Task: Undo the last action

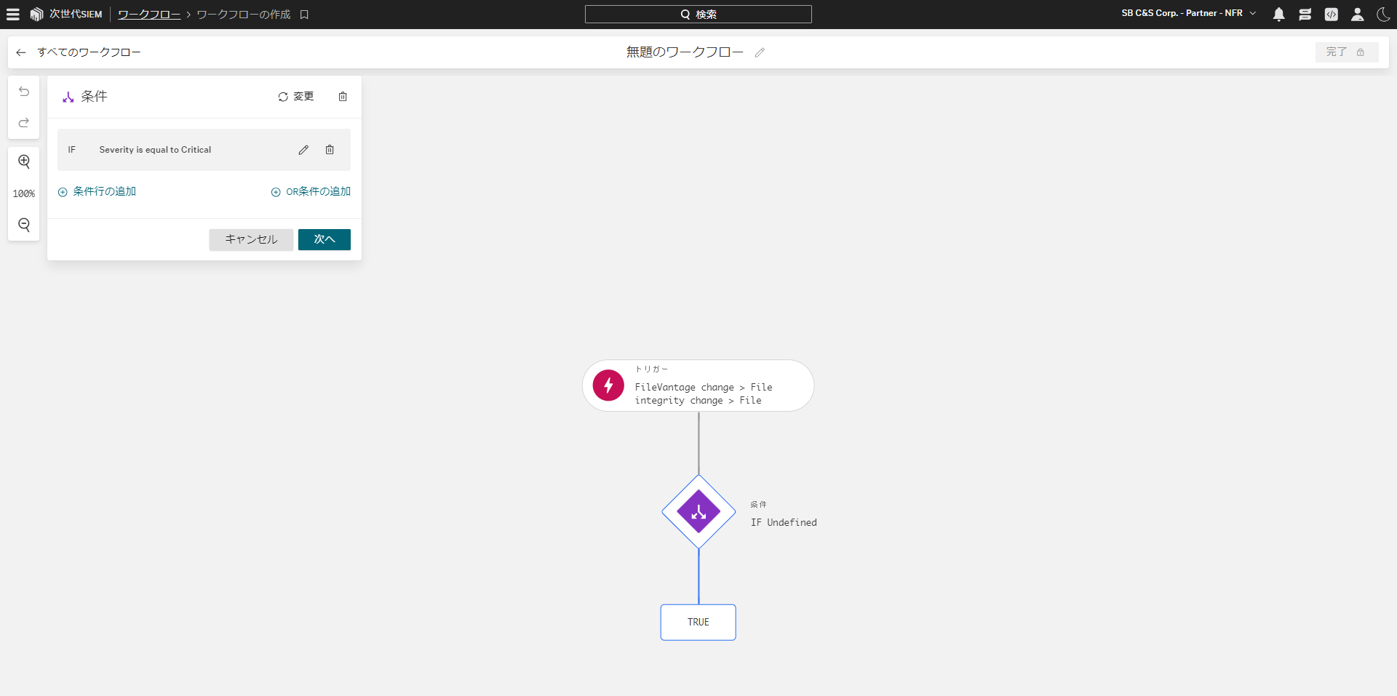Action: [24, 92]
